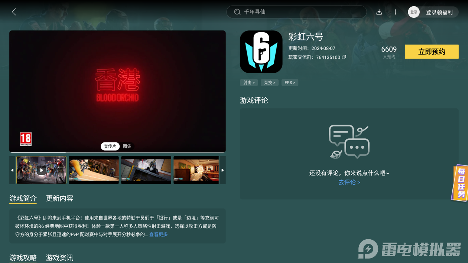Open the 游戏简介 tab
This screenshot has width=468, height=263.
(23, 198)
